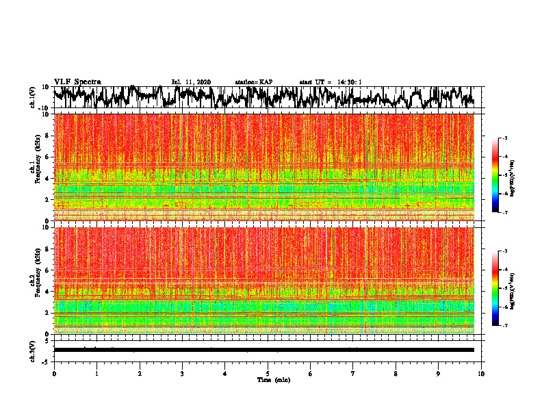Click the '8' kHz tick on ch.1 frequency axis

pyautogui.click(x=47, y=136)
